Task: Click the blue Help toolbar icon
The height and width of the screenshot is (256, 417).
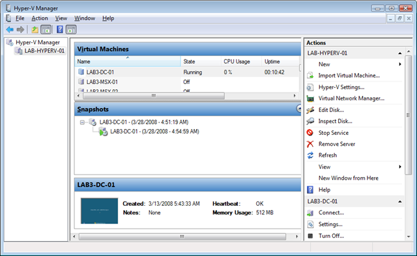Action: [60, 29]
